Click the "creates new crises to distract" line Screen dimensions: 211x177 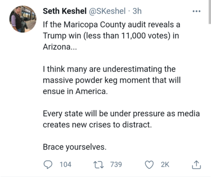coord(98,125)
